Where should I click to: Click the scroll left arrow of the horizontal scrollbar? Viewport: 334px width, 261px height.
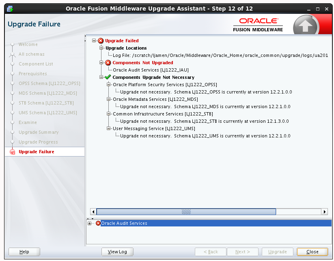pos(93,212)
